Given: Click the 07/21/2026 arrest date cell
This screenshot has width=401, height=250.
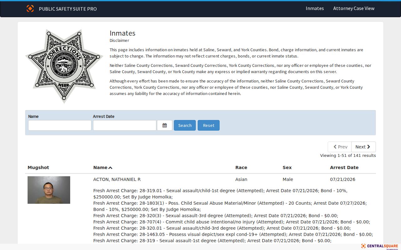Looking at the screenshot, I should pos(342,179).
